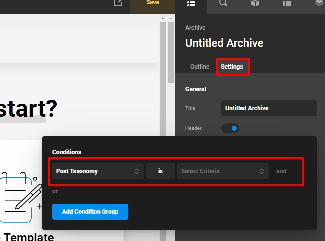Open the layers stack icon
This screenshot has width=325, height=241.
(319, 3)
